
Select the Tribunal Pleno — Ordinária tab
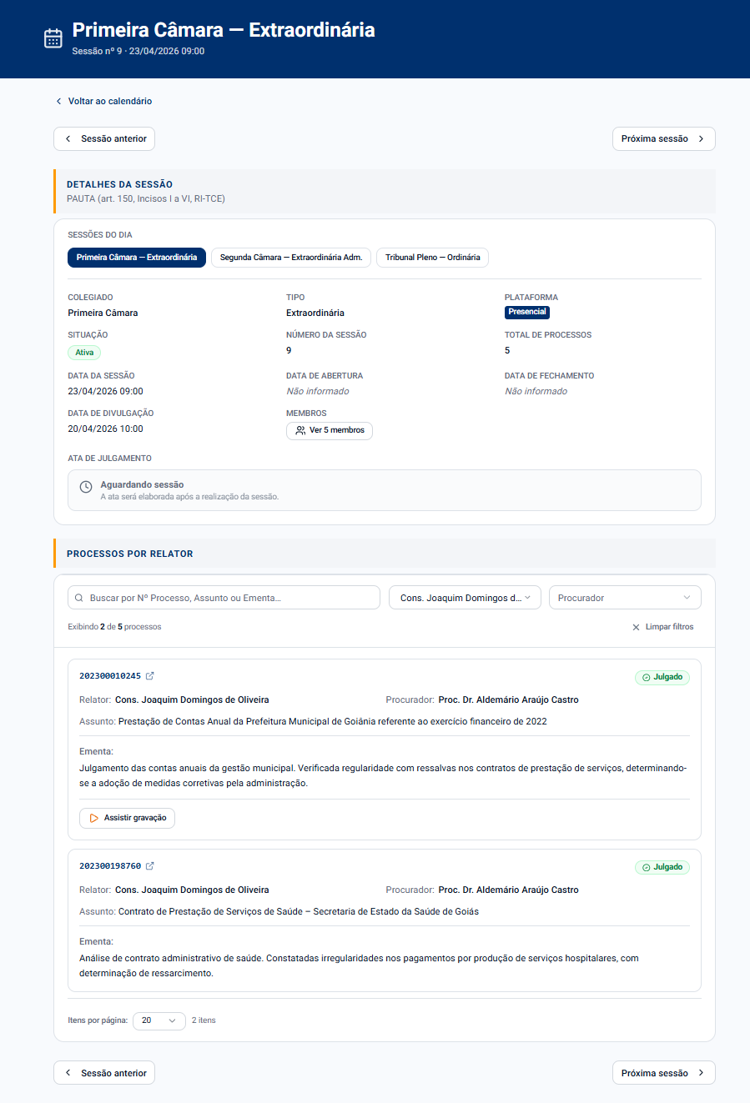pos(432,258)
